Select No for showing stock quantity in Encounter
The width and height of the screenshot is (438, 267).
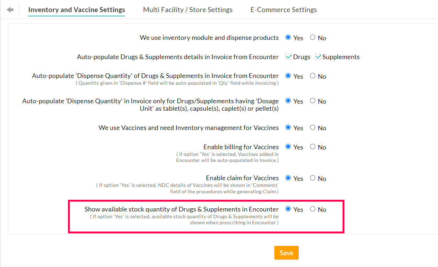312,209
